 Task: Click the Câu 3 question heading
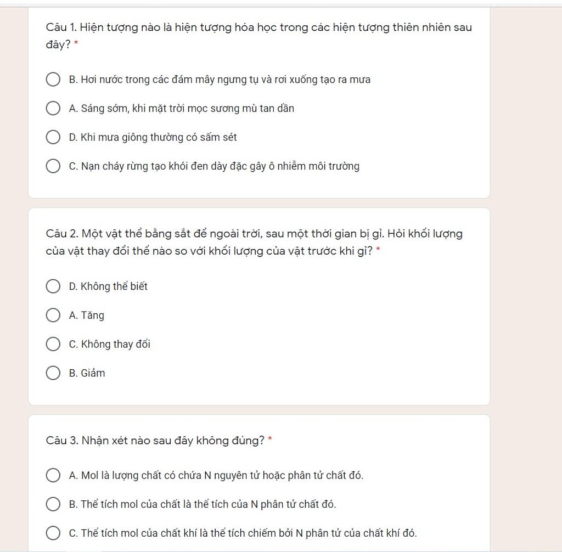(x=155, y=441)
